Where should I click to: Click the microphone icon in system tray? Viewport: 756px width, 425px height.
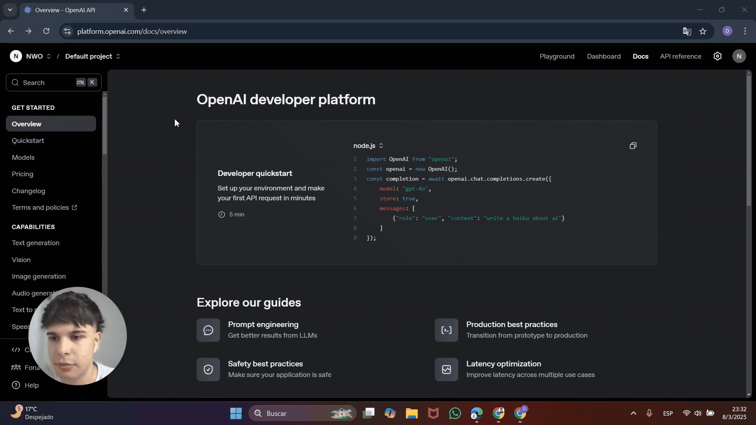pyautogui.click(x=649, y=413)
